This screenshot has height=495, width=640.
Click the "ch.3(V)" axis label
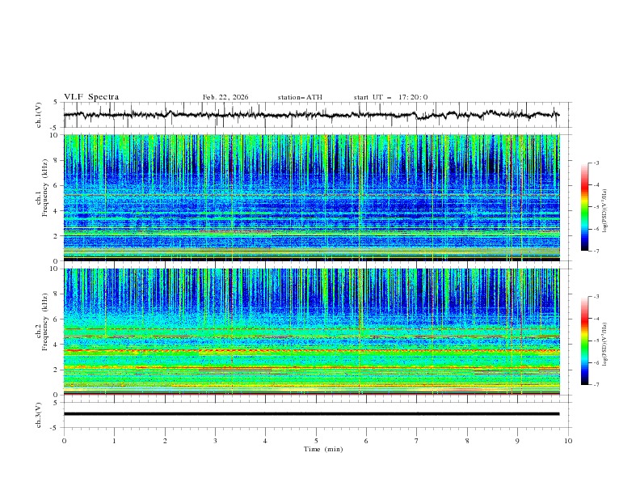(39, 415)
